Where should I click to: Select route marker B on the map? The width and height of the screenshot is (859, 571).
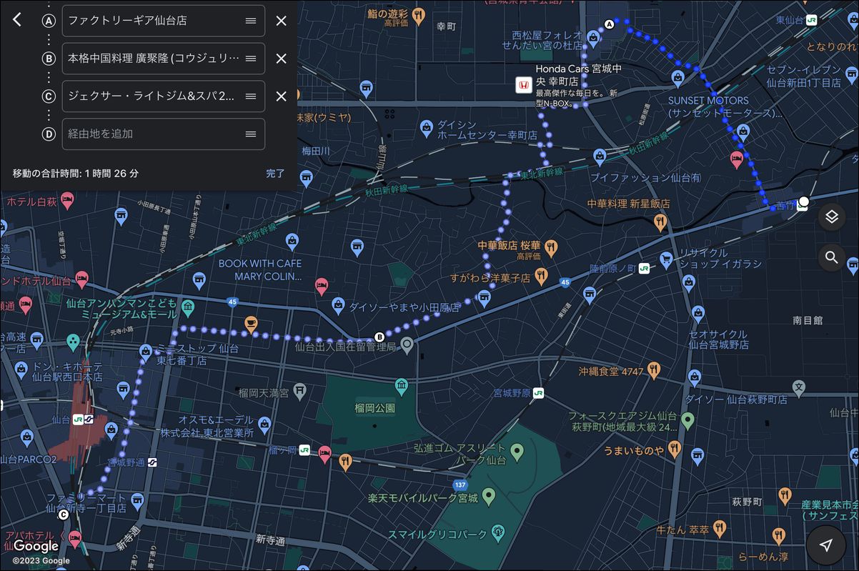pos(379,337)
